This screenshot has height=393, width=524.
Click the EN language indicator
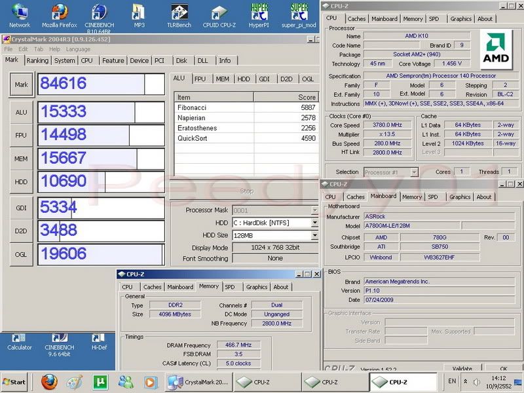coord(452,381)
